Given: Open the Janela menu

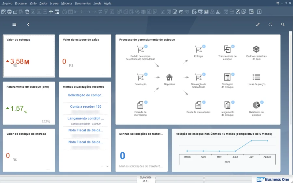Looking at the screenshot, I should (x=97, y=3).
